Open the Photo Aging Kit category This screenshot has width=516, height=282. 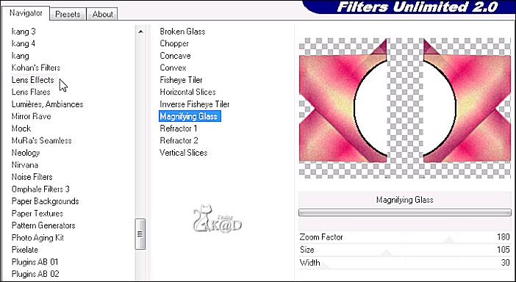(37, 238)
